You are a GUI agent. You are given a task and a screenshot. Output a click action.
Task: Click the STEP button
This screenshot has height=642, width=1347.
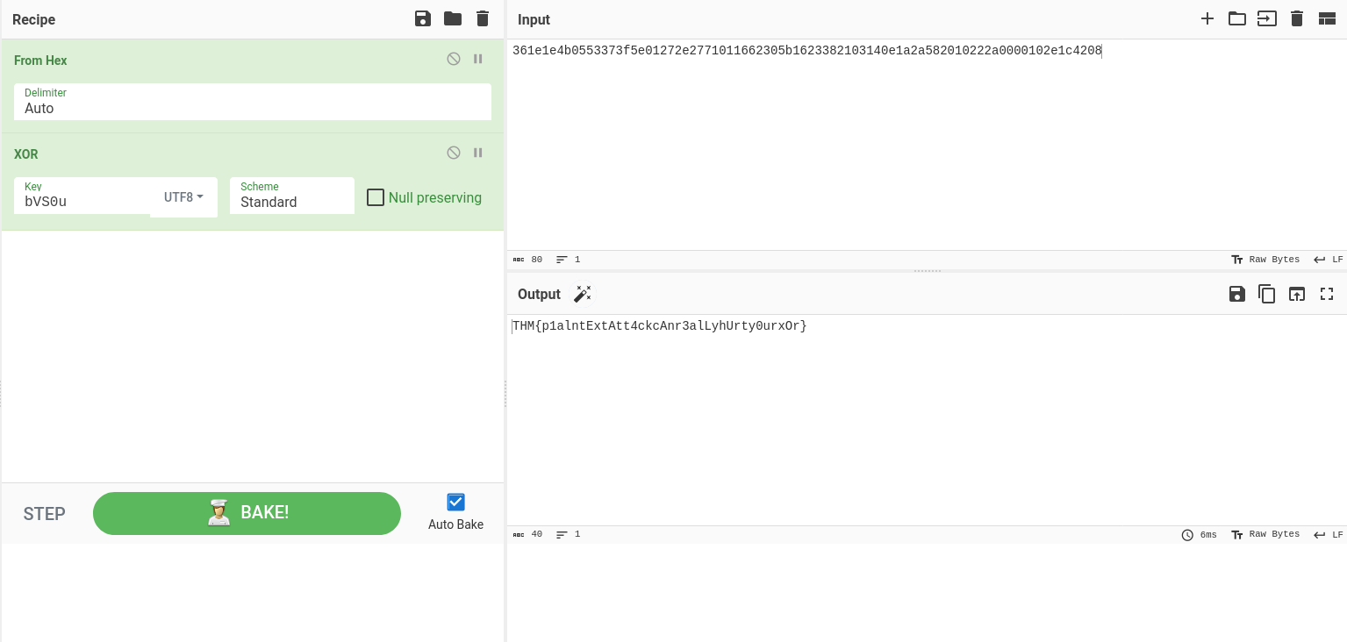pyautogui.click(x=45, y=514)
